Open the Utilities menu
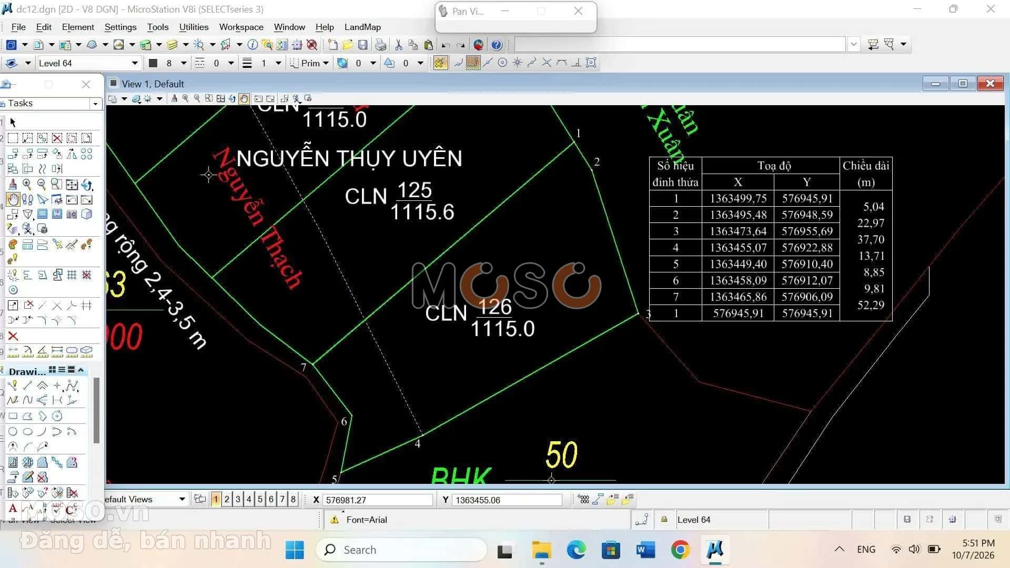This screenshot has width=1010, height=568. (x=194, y=27)
